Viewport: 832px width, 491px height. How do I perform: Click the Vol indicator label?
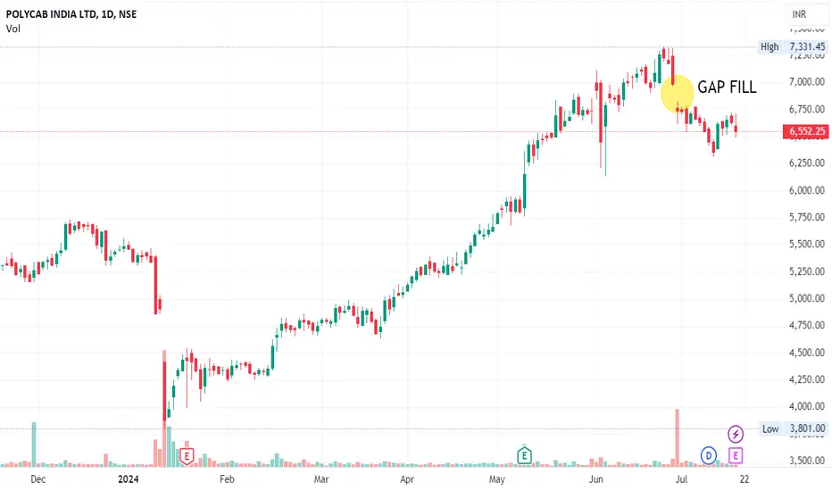click(13, 29)
